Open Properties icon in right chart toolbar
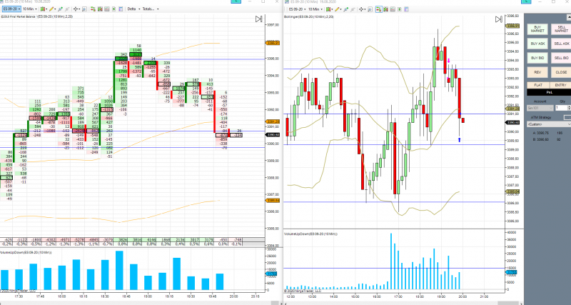The width and height of the screenshot is (571, 305). click(406, 9)
